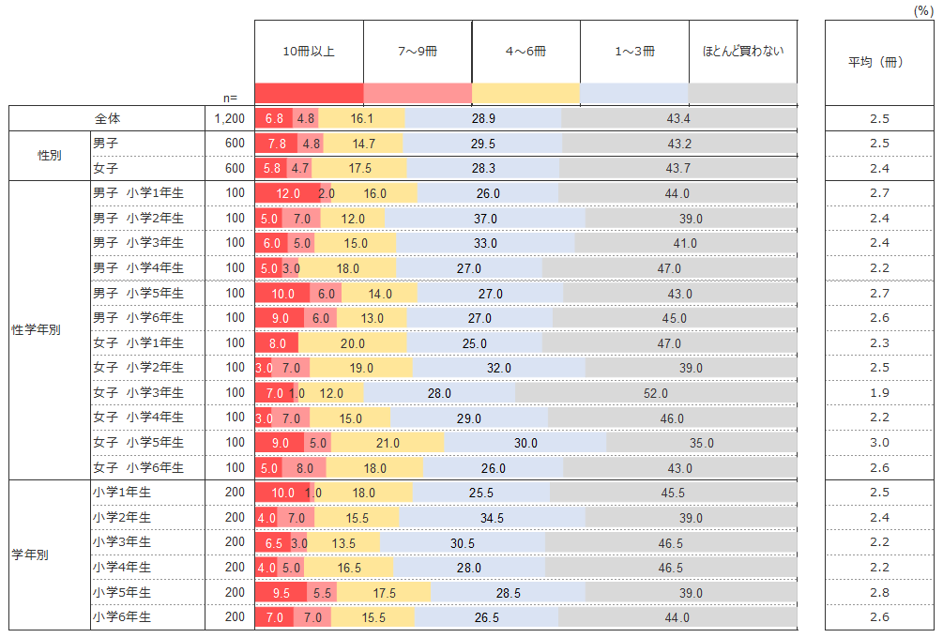Click the 3.0 average cell for 女子 小学5年生
This screenshot has width=943, height=638.
879,443
